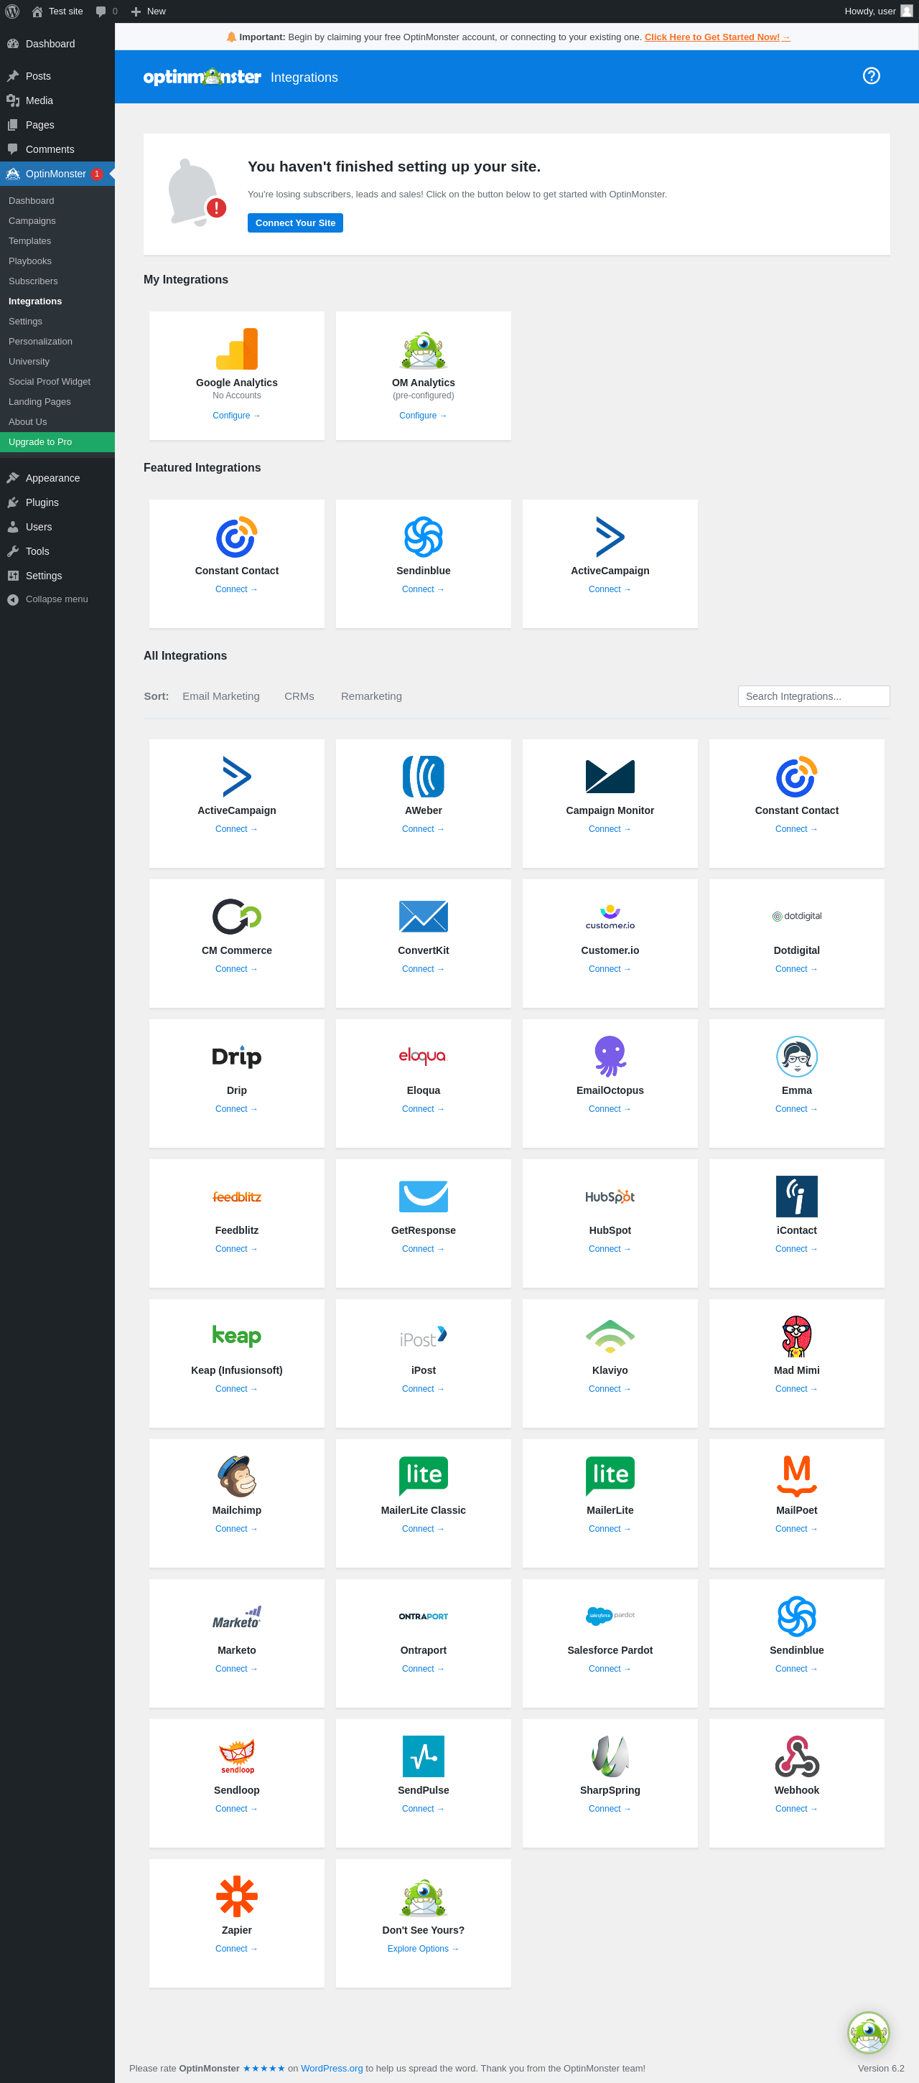The width and height of the screenshot is (919, 2083).
Task: Click the GetResponse logo
Action: (423, 1196)
